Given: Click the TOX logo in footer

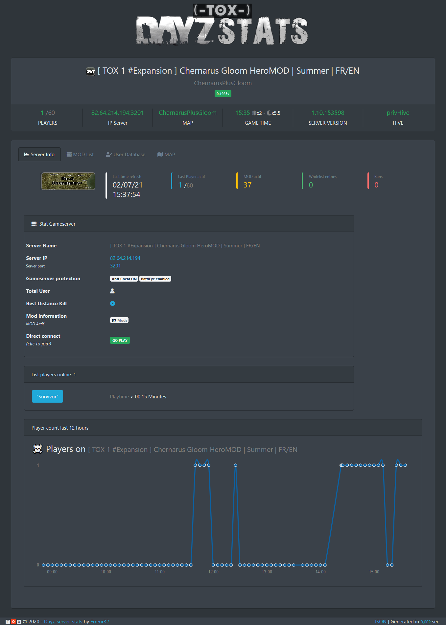Looking at the screenshot, I should [x=13, y=621].
